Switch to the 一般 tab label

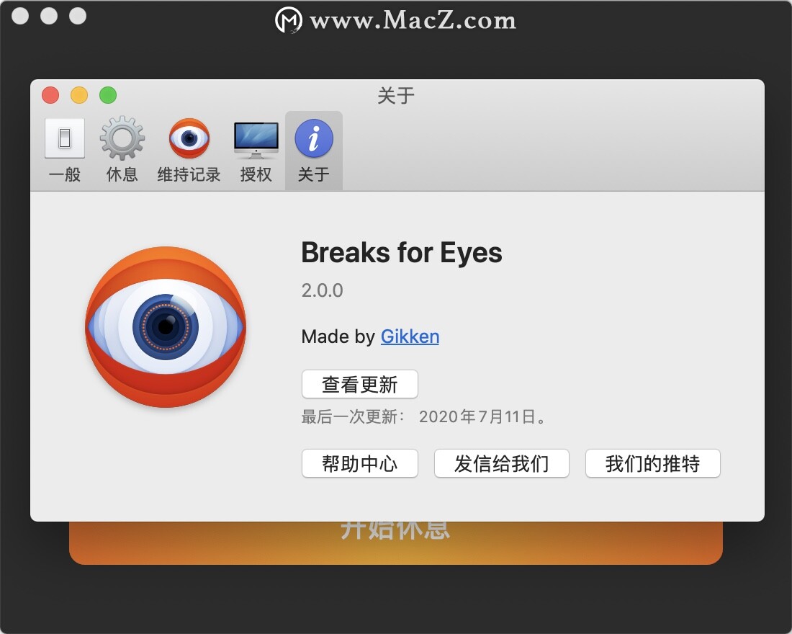(x=65, y=174)
